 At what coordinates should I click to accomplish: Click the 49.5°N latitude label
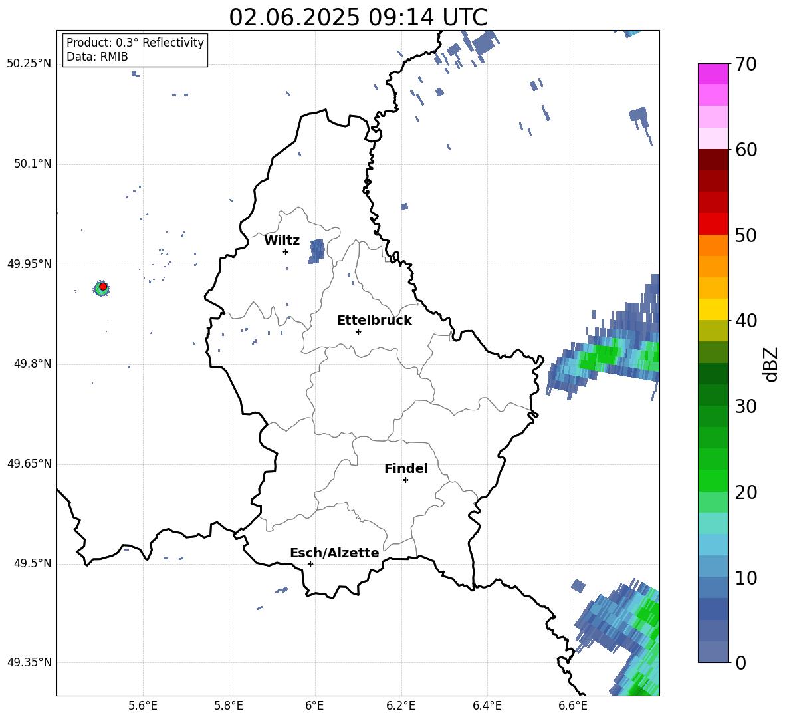tap(32, 563)
